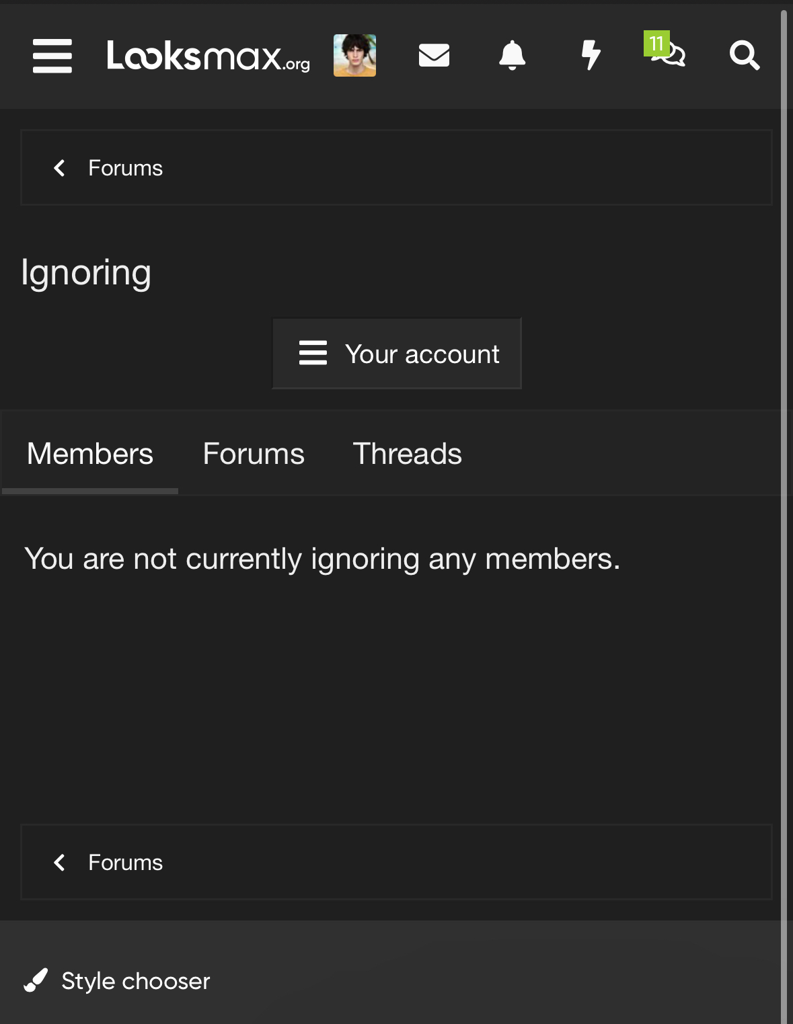793x1024 pixels.
Task: Open the alerts bell icon
Action: coord(512,55)
